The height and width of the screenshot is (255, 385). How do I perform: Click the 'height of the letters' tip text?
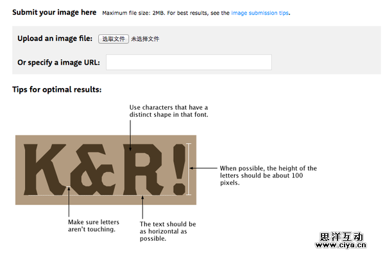tap(268, 175)
